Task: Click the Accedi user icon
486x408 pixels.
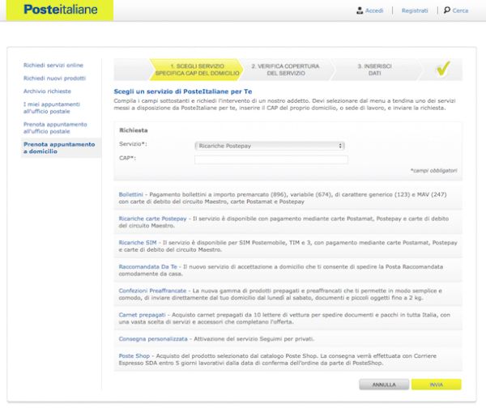Action: pos(360,11)
